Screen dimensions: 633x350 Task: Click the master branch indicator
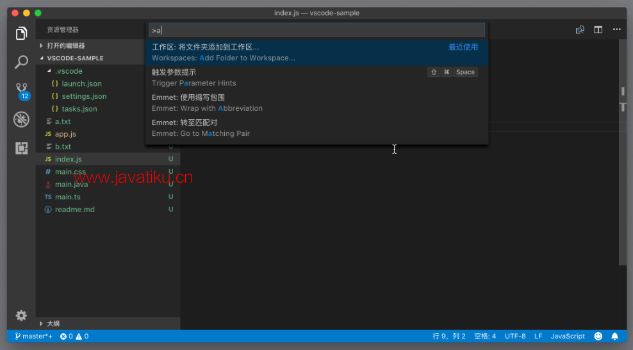(33, 336)
